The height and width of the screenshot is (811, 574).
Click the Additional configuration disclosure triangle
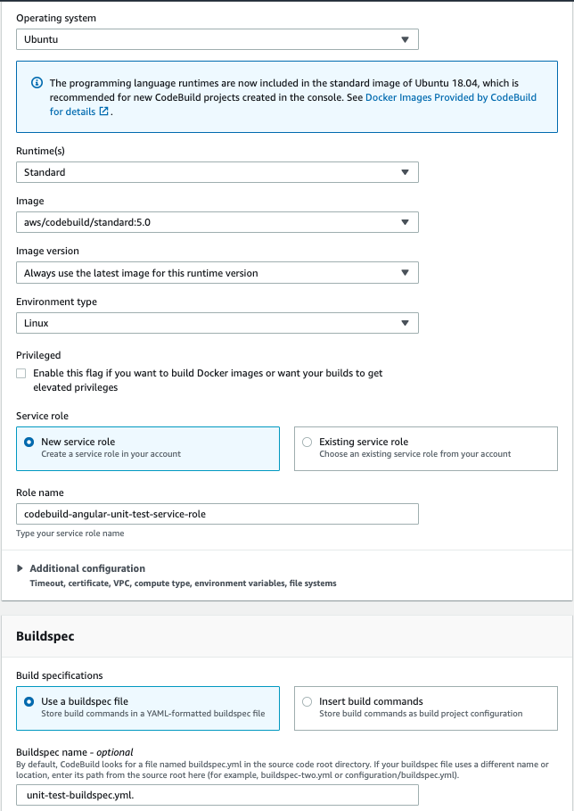point(20,568)
